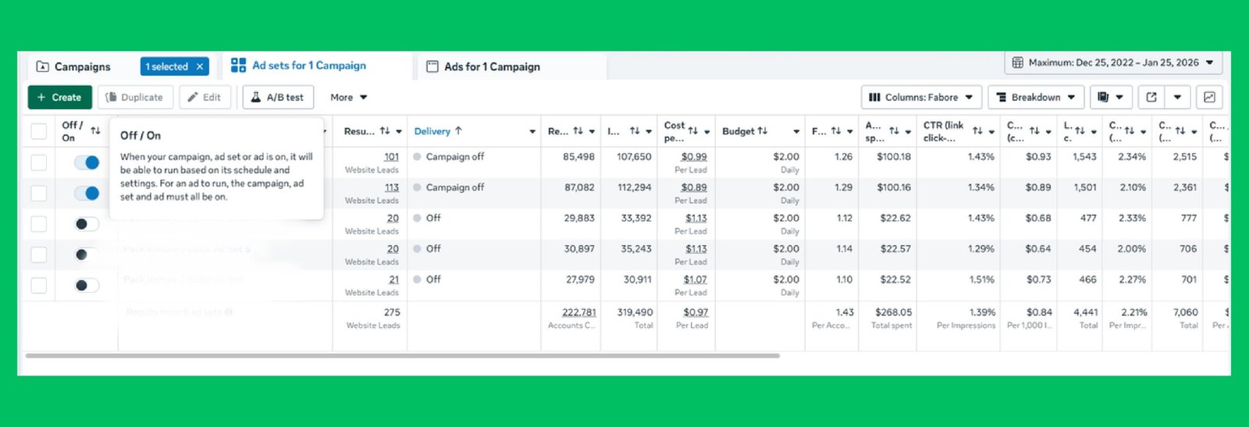Image resolution: width=1249 pixels, height=427 pixels.
Task: Open the reports icon dropdown
Action: pos(1110,98)
